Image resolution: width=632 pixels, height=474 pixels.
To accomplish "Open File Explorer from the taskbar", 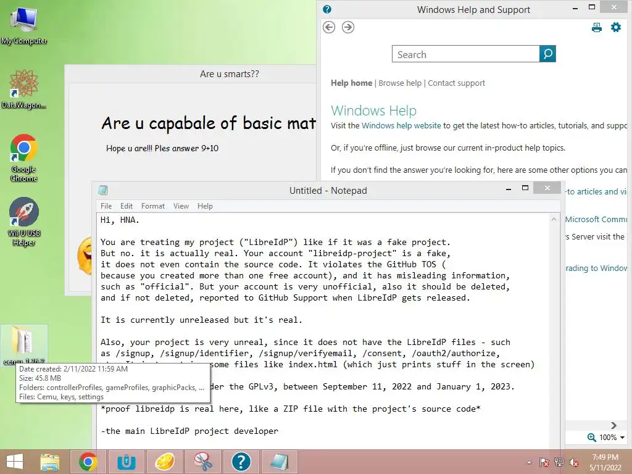I will point(49,462).
